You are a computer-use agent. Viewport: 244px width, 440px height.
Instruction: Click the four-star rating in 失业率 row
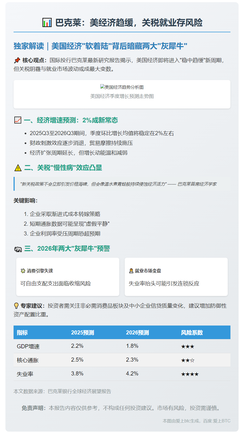tap(190, 374)
